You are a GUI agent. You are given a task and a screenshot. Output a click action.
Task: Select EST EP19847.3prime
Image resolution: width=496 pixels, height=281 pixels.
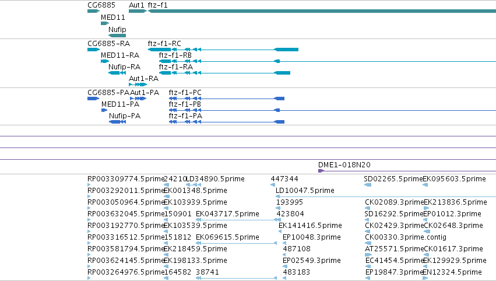[394, 272]
